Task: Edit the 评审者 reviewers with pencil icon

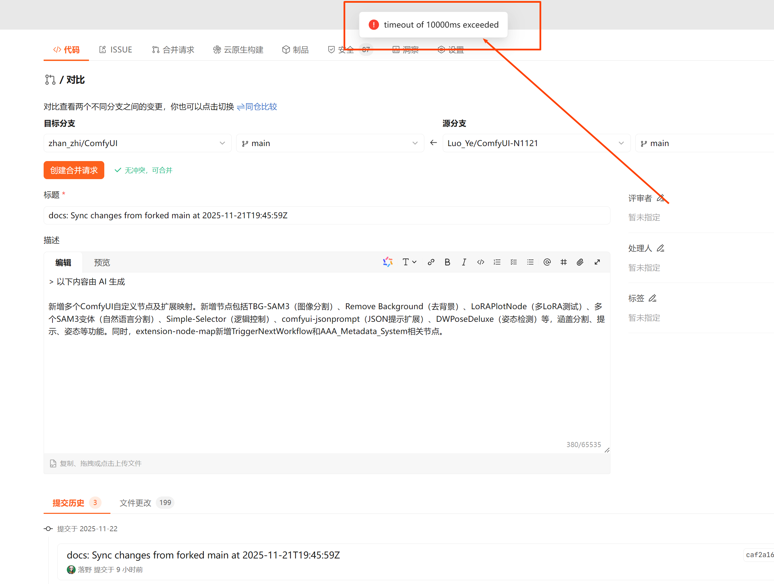Action: [660, 198]
